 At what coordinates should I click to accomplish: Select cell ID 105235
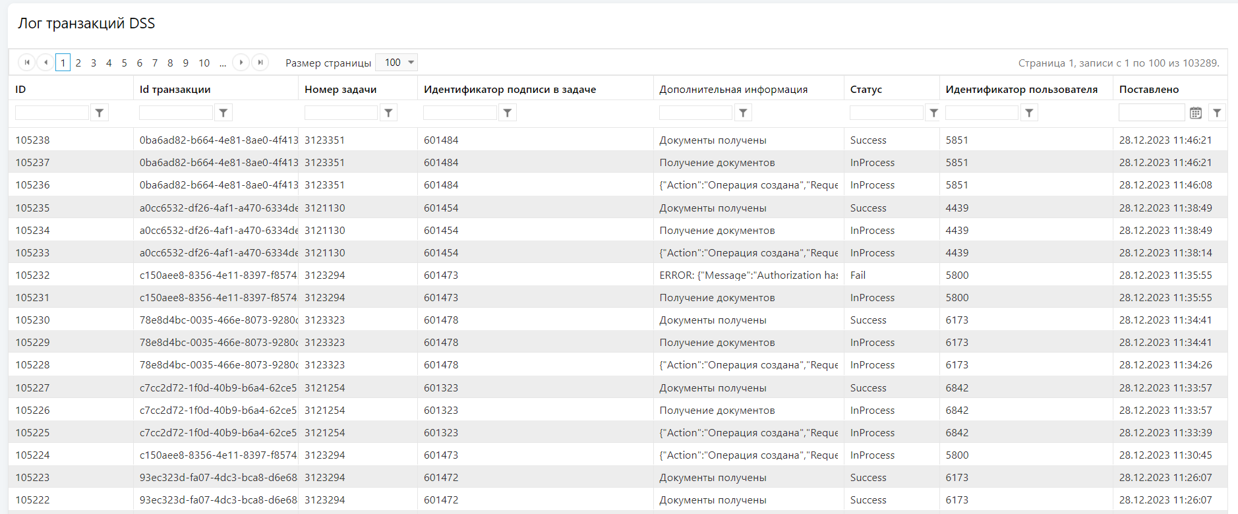pyautogui.click(x=32, y=208)
